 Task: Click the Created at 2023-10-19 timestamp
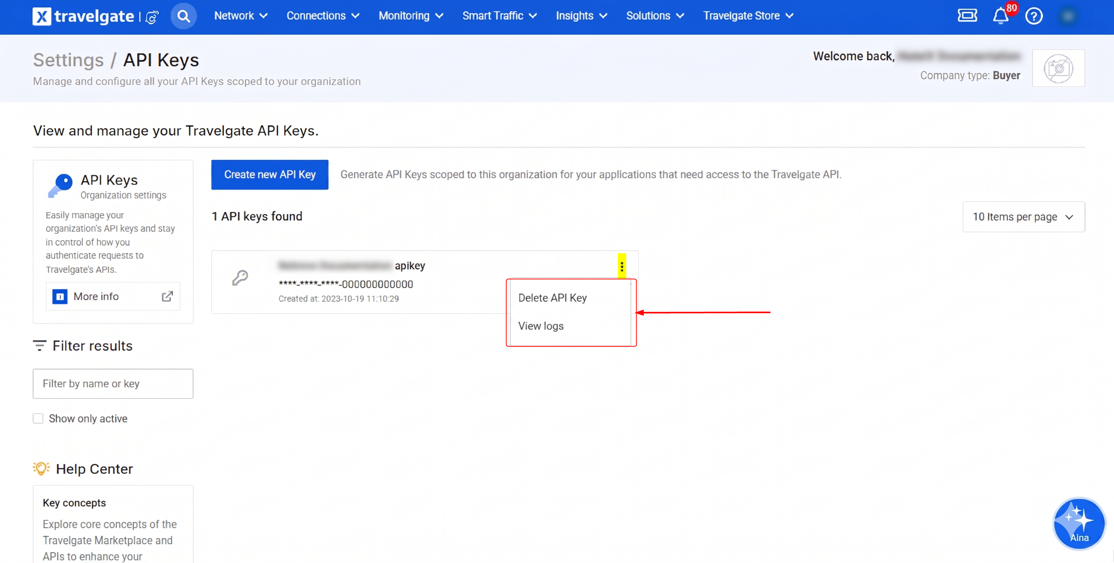[x=339, y=299]
